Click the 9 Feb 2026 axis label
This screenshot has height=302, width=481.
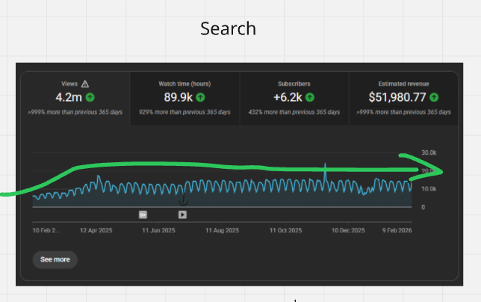[397, 230]
